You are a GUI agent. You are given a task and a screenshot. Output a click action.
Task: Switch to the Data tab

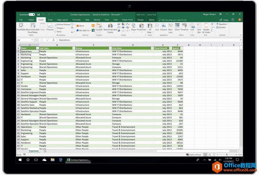87,20
